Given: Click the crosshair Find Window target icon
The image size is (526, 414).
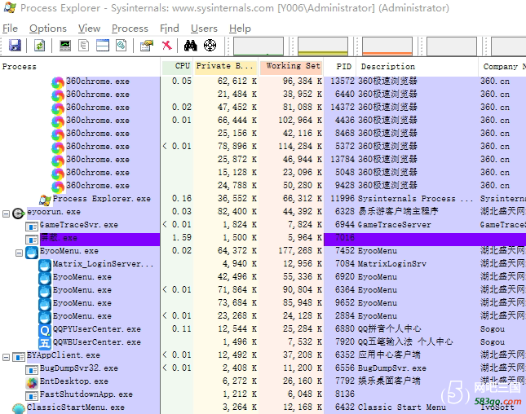Looking at the screenshot, I should (210, 46).
